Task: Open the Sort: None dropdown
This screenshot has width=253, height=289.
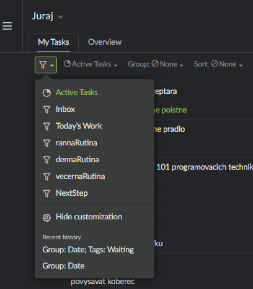Action: (218, 64)
